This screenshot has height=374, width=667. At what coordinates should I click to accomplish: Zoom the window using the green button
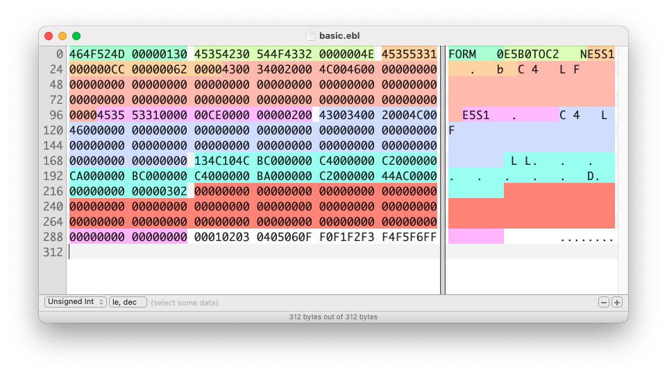[x=76, y=36]
